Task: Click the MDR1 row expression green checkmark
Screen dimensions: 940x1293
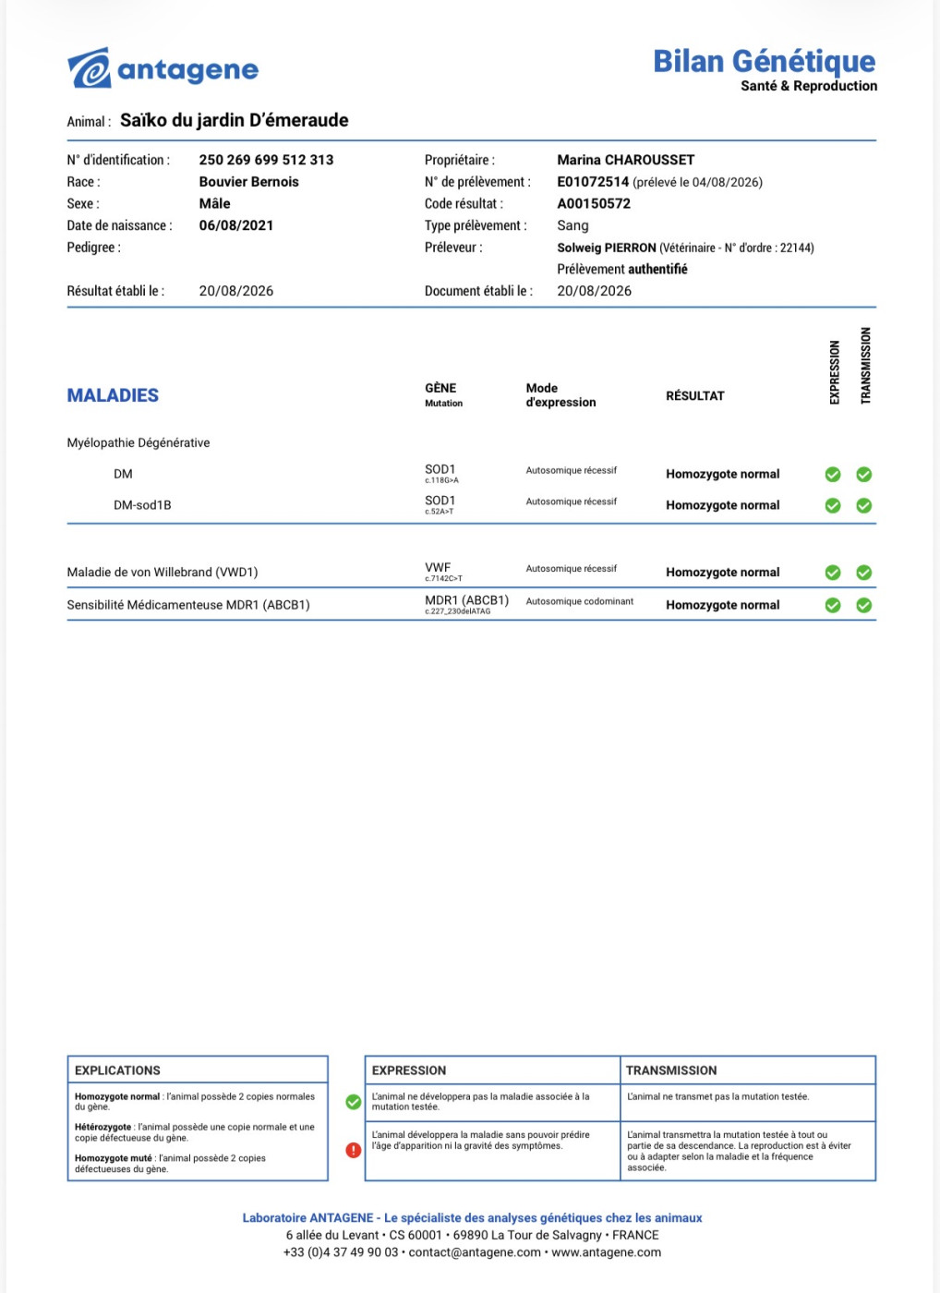Action: pyautogui.click(x=833, y=606)
